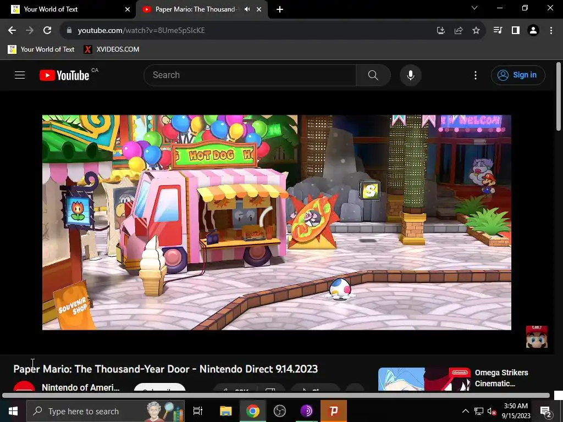Open Chrome three-dot menu

tap(551, 31)
